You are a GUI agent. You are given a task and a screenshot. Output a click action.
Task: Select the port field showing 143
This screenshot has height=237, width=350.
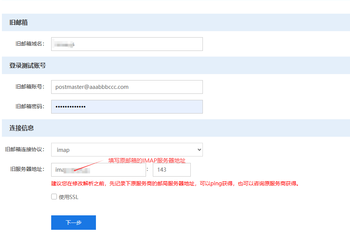point(171,170)
